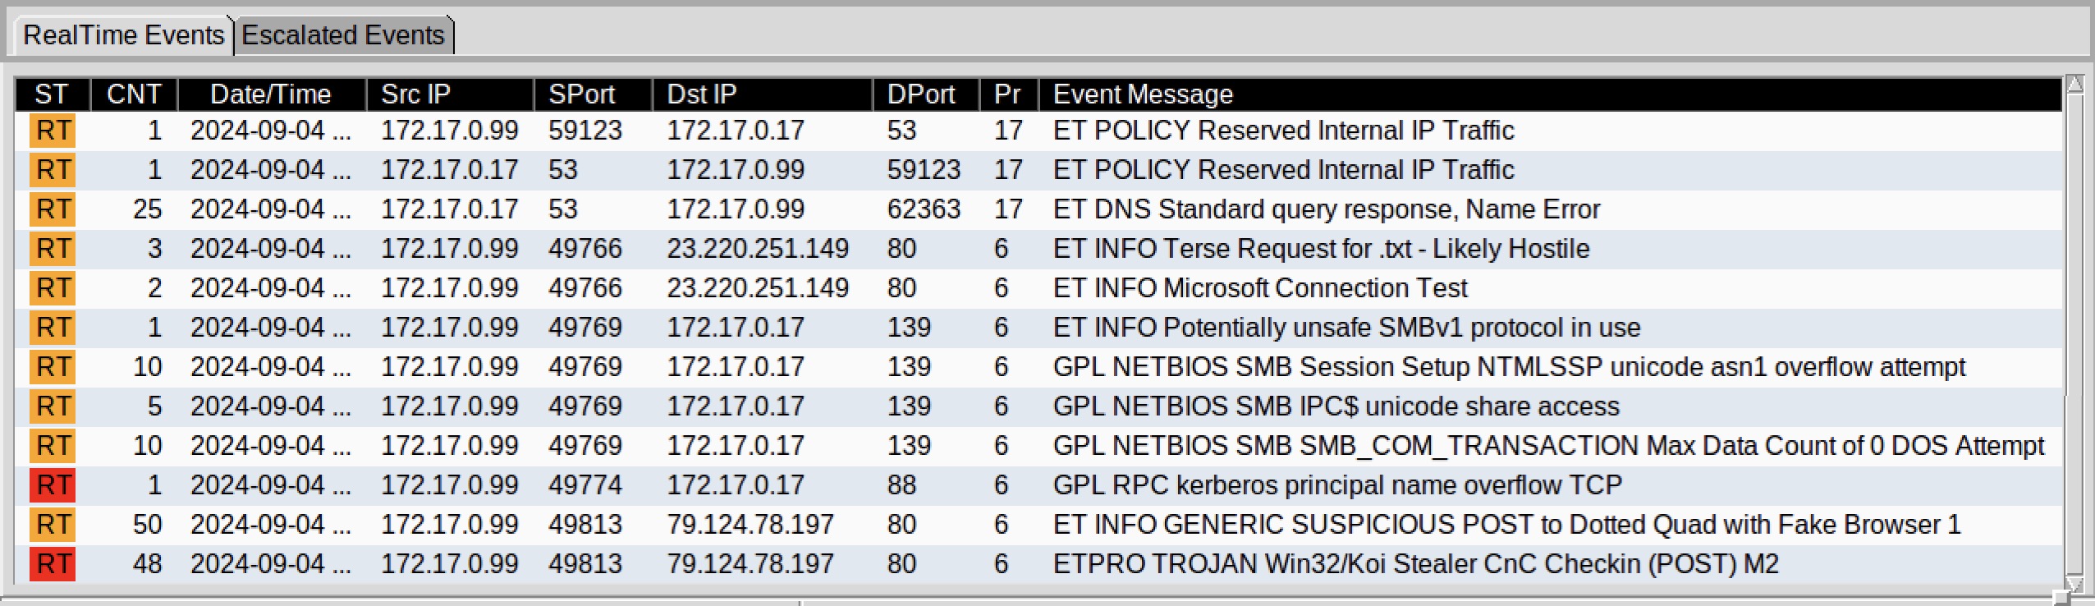Click the Event Message column header
This screenshot has height=606, width=2095.
1143,94
